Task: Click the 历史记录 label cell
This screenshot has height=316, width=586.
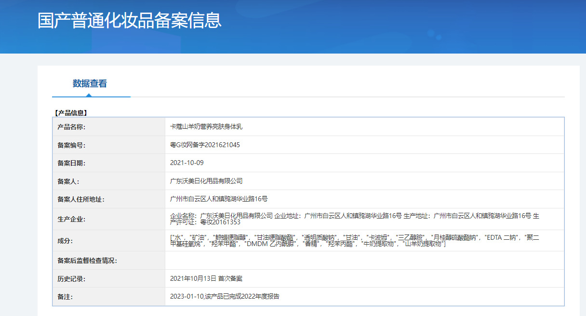Action: tap(109, 279)
